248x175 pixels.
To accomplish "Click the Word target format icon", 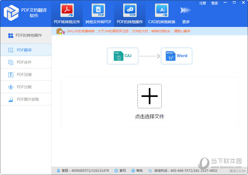I will (170, 56).
